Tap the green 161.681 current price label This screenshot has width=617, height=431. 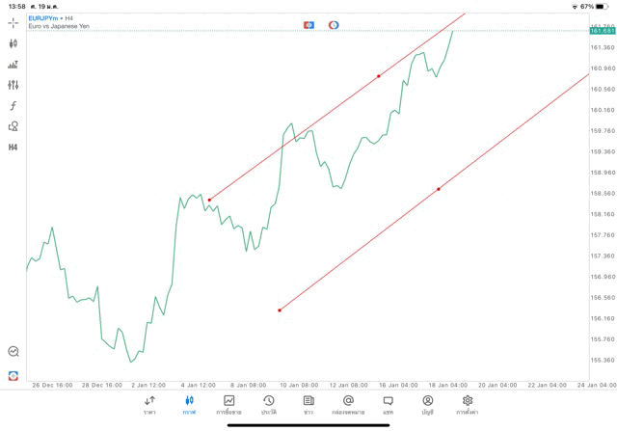[x=603, y=31]
